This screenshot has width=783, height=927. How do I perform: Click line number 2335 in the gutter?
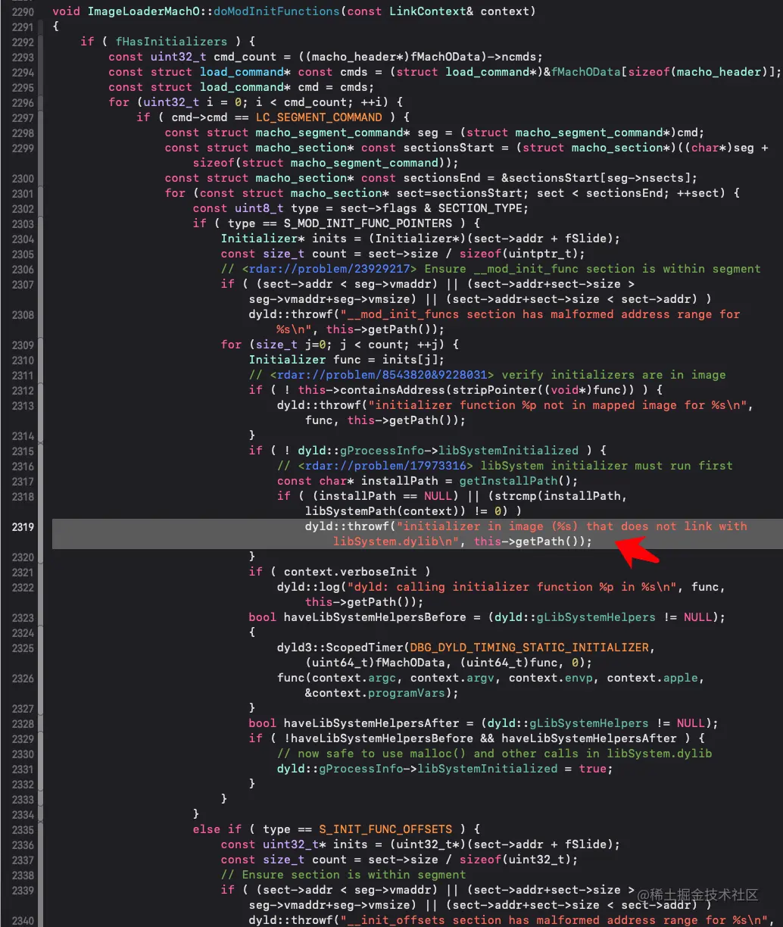22,829
